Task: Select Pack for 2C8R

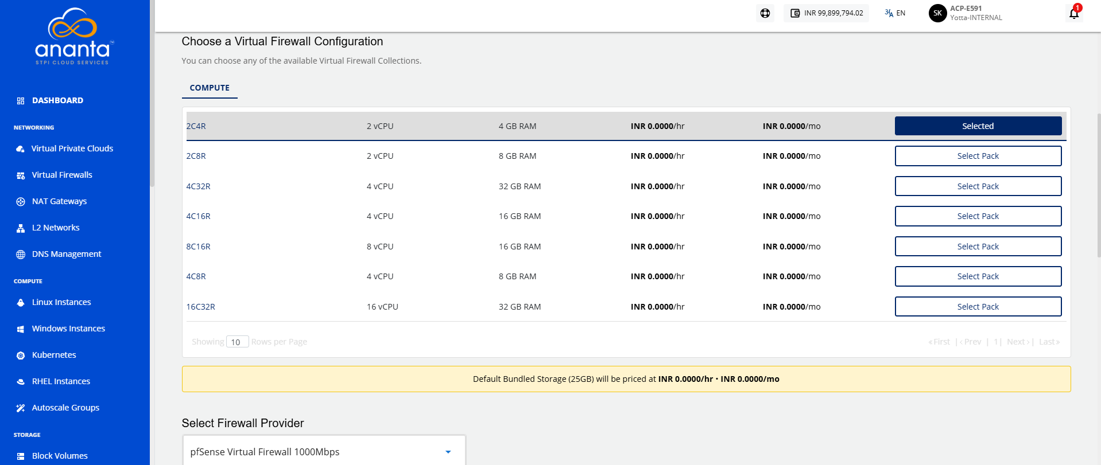Action: [x=978, y=156]
